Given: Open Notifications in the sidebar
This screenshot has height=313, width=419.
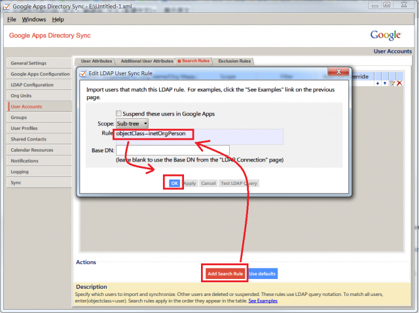Looking at the screenshot, I should point(39,161).
